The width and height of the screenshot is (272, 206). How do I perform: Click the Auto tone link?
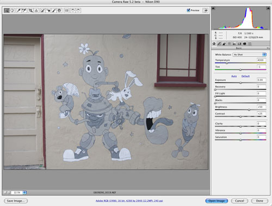[234, 76]
